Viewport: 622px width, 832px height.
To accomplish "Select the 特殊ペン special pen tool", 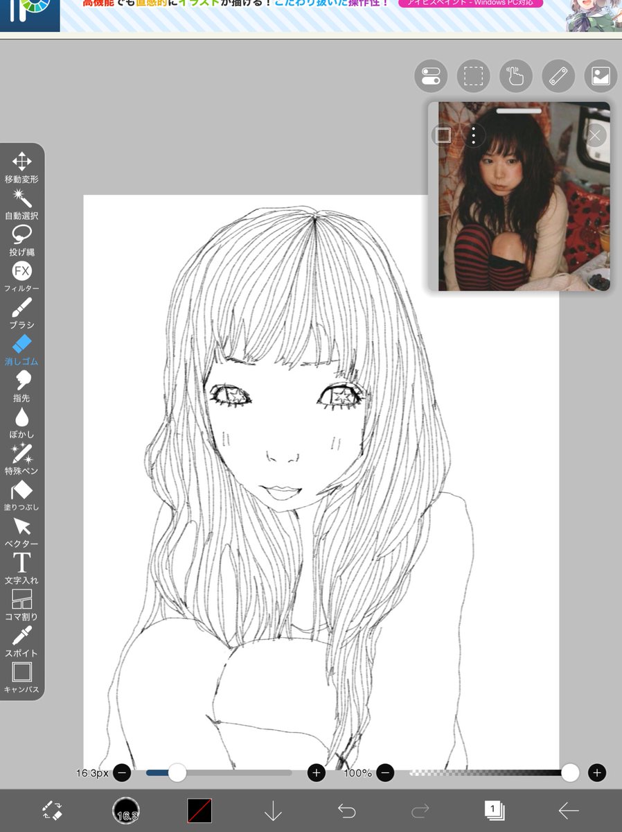I will [x=21, y=460].
